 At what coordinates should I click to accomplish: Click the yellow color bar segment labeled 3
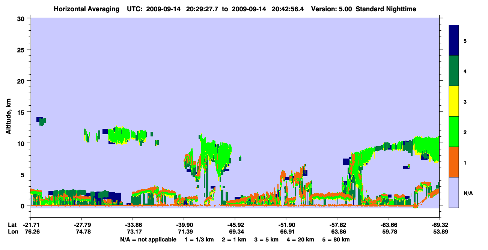pos(454,101)
